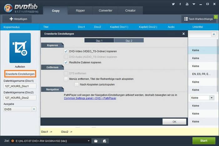Screen dimensions: 219x146
Task: Close the Erweiterte Einstellungen dialog
Action: coord(184,34)
